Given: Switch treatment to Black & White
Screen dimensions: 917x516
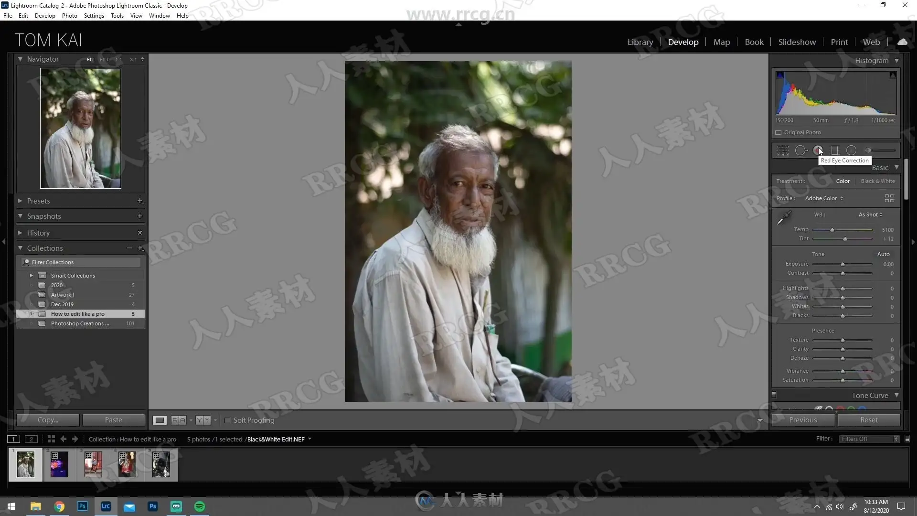Looking at the screenshot, I should click(877, 181).
